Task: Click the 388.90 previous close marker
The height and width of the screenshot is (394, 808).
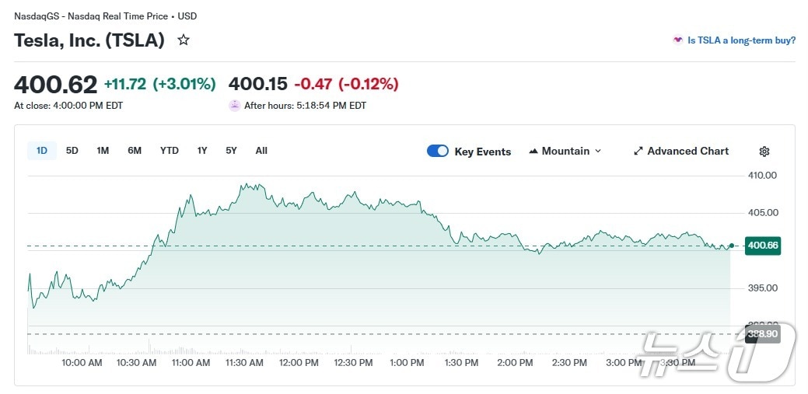Action: click(762, 334)
